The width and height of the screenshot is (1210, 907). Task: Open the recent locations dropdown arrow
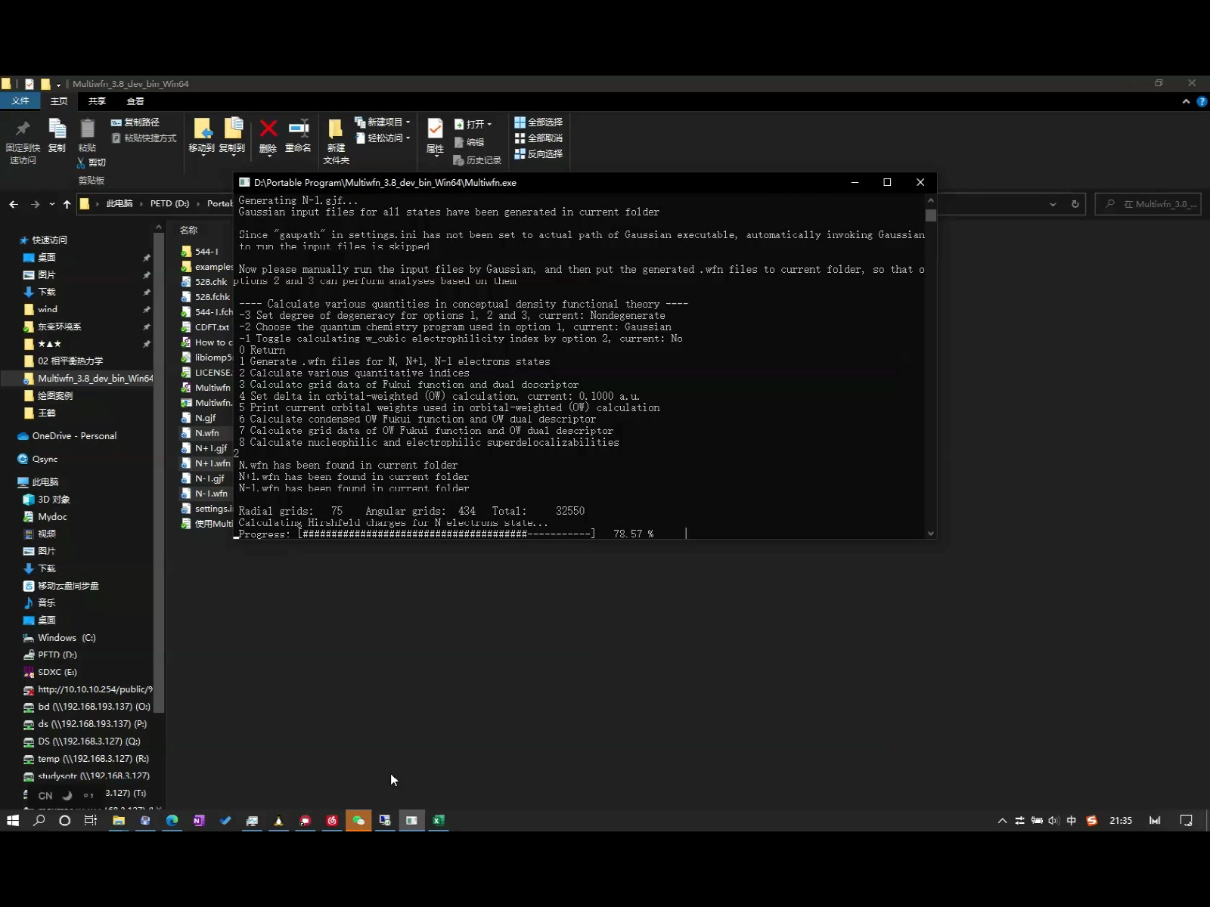click(51, 204)
